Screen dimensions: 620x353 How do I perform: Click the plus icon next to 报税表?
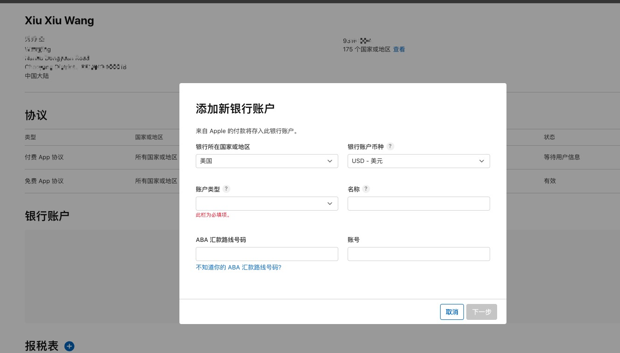click(69, 346)
